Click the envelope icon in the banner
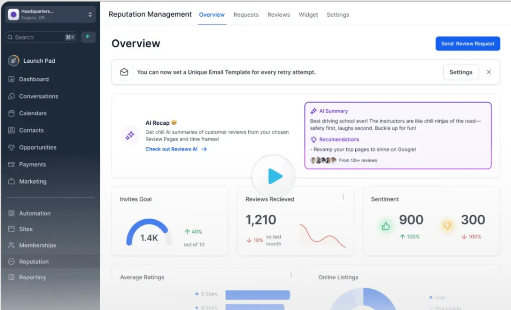The height and width of the screenshot is (310, 511). (x=124, y=72)
